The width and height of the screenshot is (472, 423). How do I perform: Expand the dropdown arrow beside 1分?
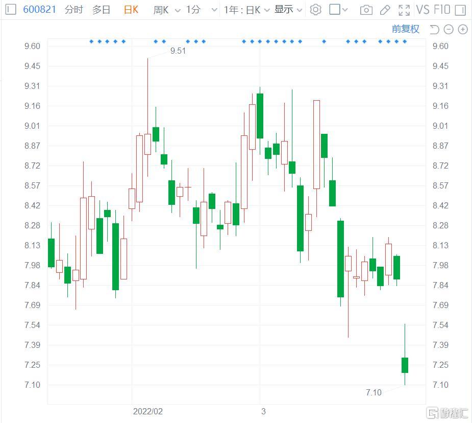[214, 10]
